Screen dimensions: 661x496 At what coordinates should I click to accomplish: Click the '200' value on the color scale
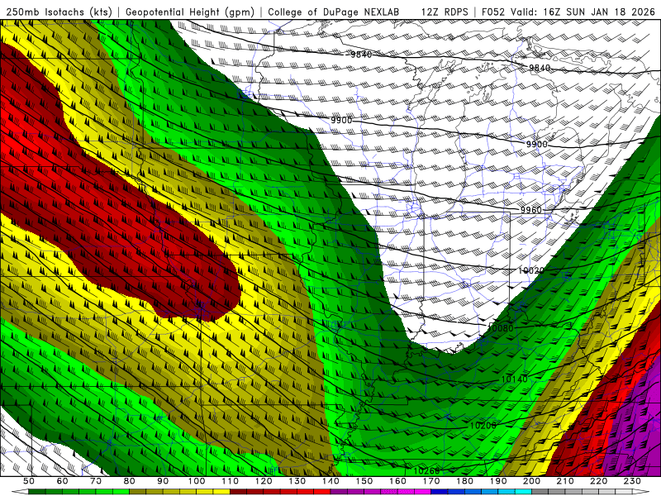click(x=532, y=481)
